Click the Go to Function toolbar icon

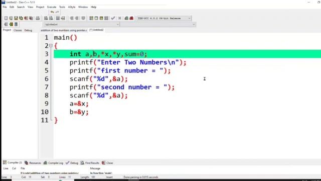point(58,18)
